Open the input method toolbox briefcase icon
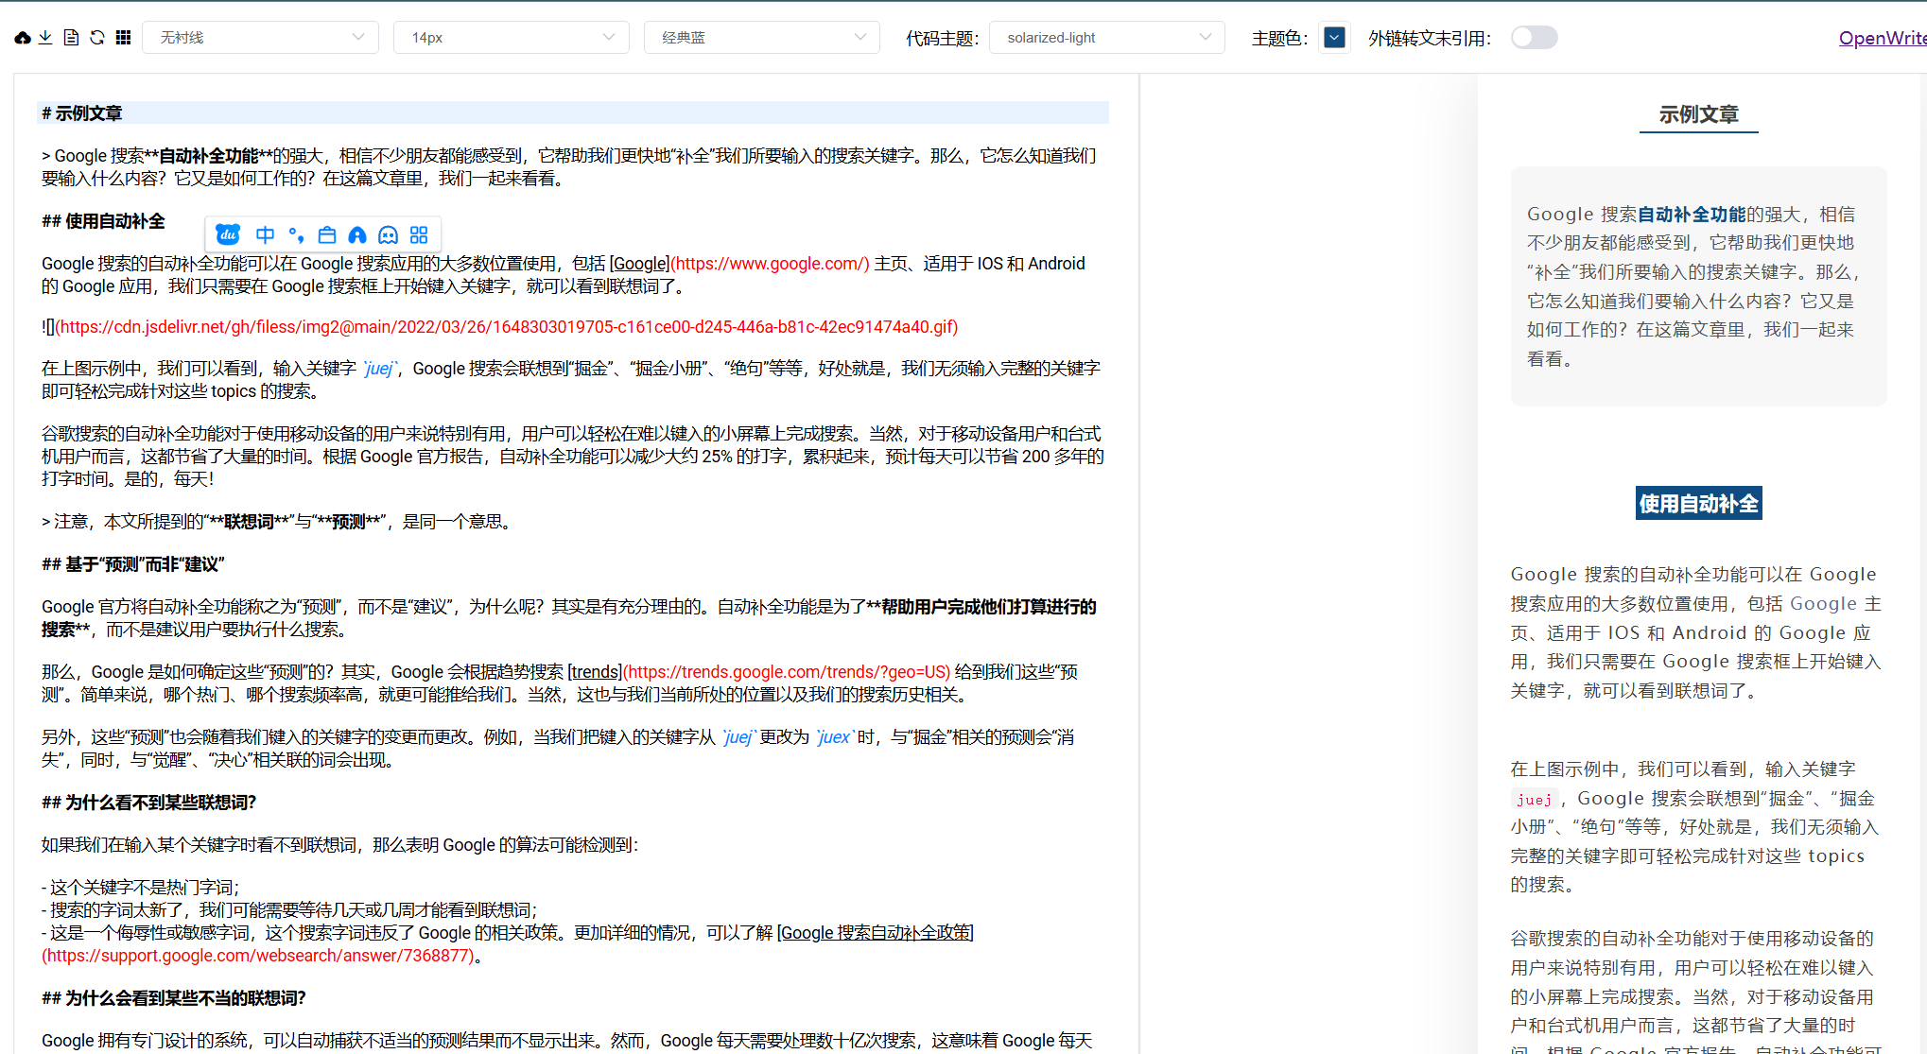Image resolution: width=1927 pixels, height=1054 pixels. coord(327,234)
